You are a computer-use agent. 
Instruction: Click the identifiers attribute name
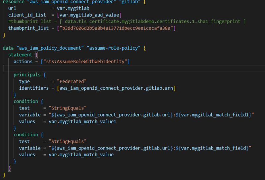pos(34,88)
